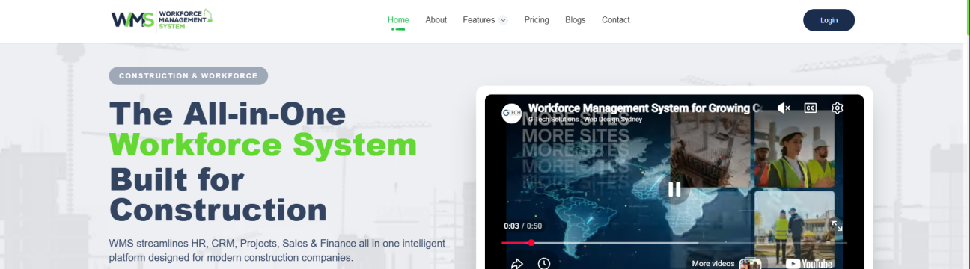Viewport: 970px width, 269px height.
Task: Open More videos in the player
Action: [x=726, y=263]
